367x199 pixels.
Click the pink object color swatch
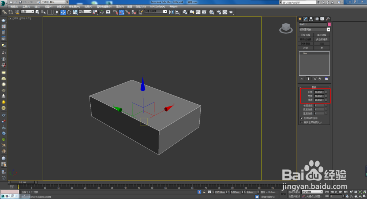(329, 24)
